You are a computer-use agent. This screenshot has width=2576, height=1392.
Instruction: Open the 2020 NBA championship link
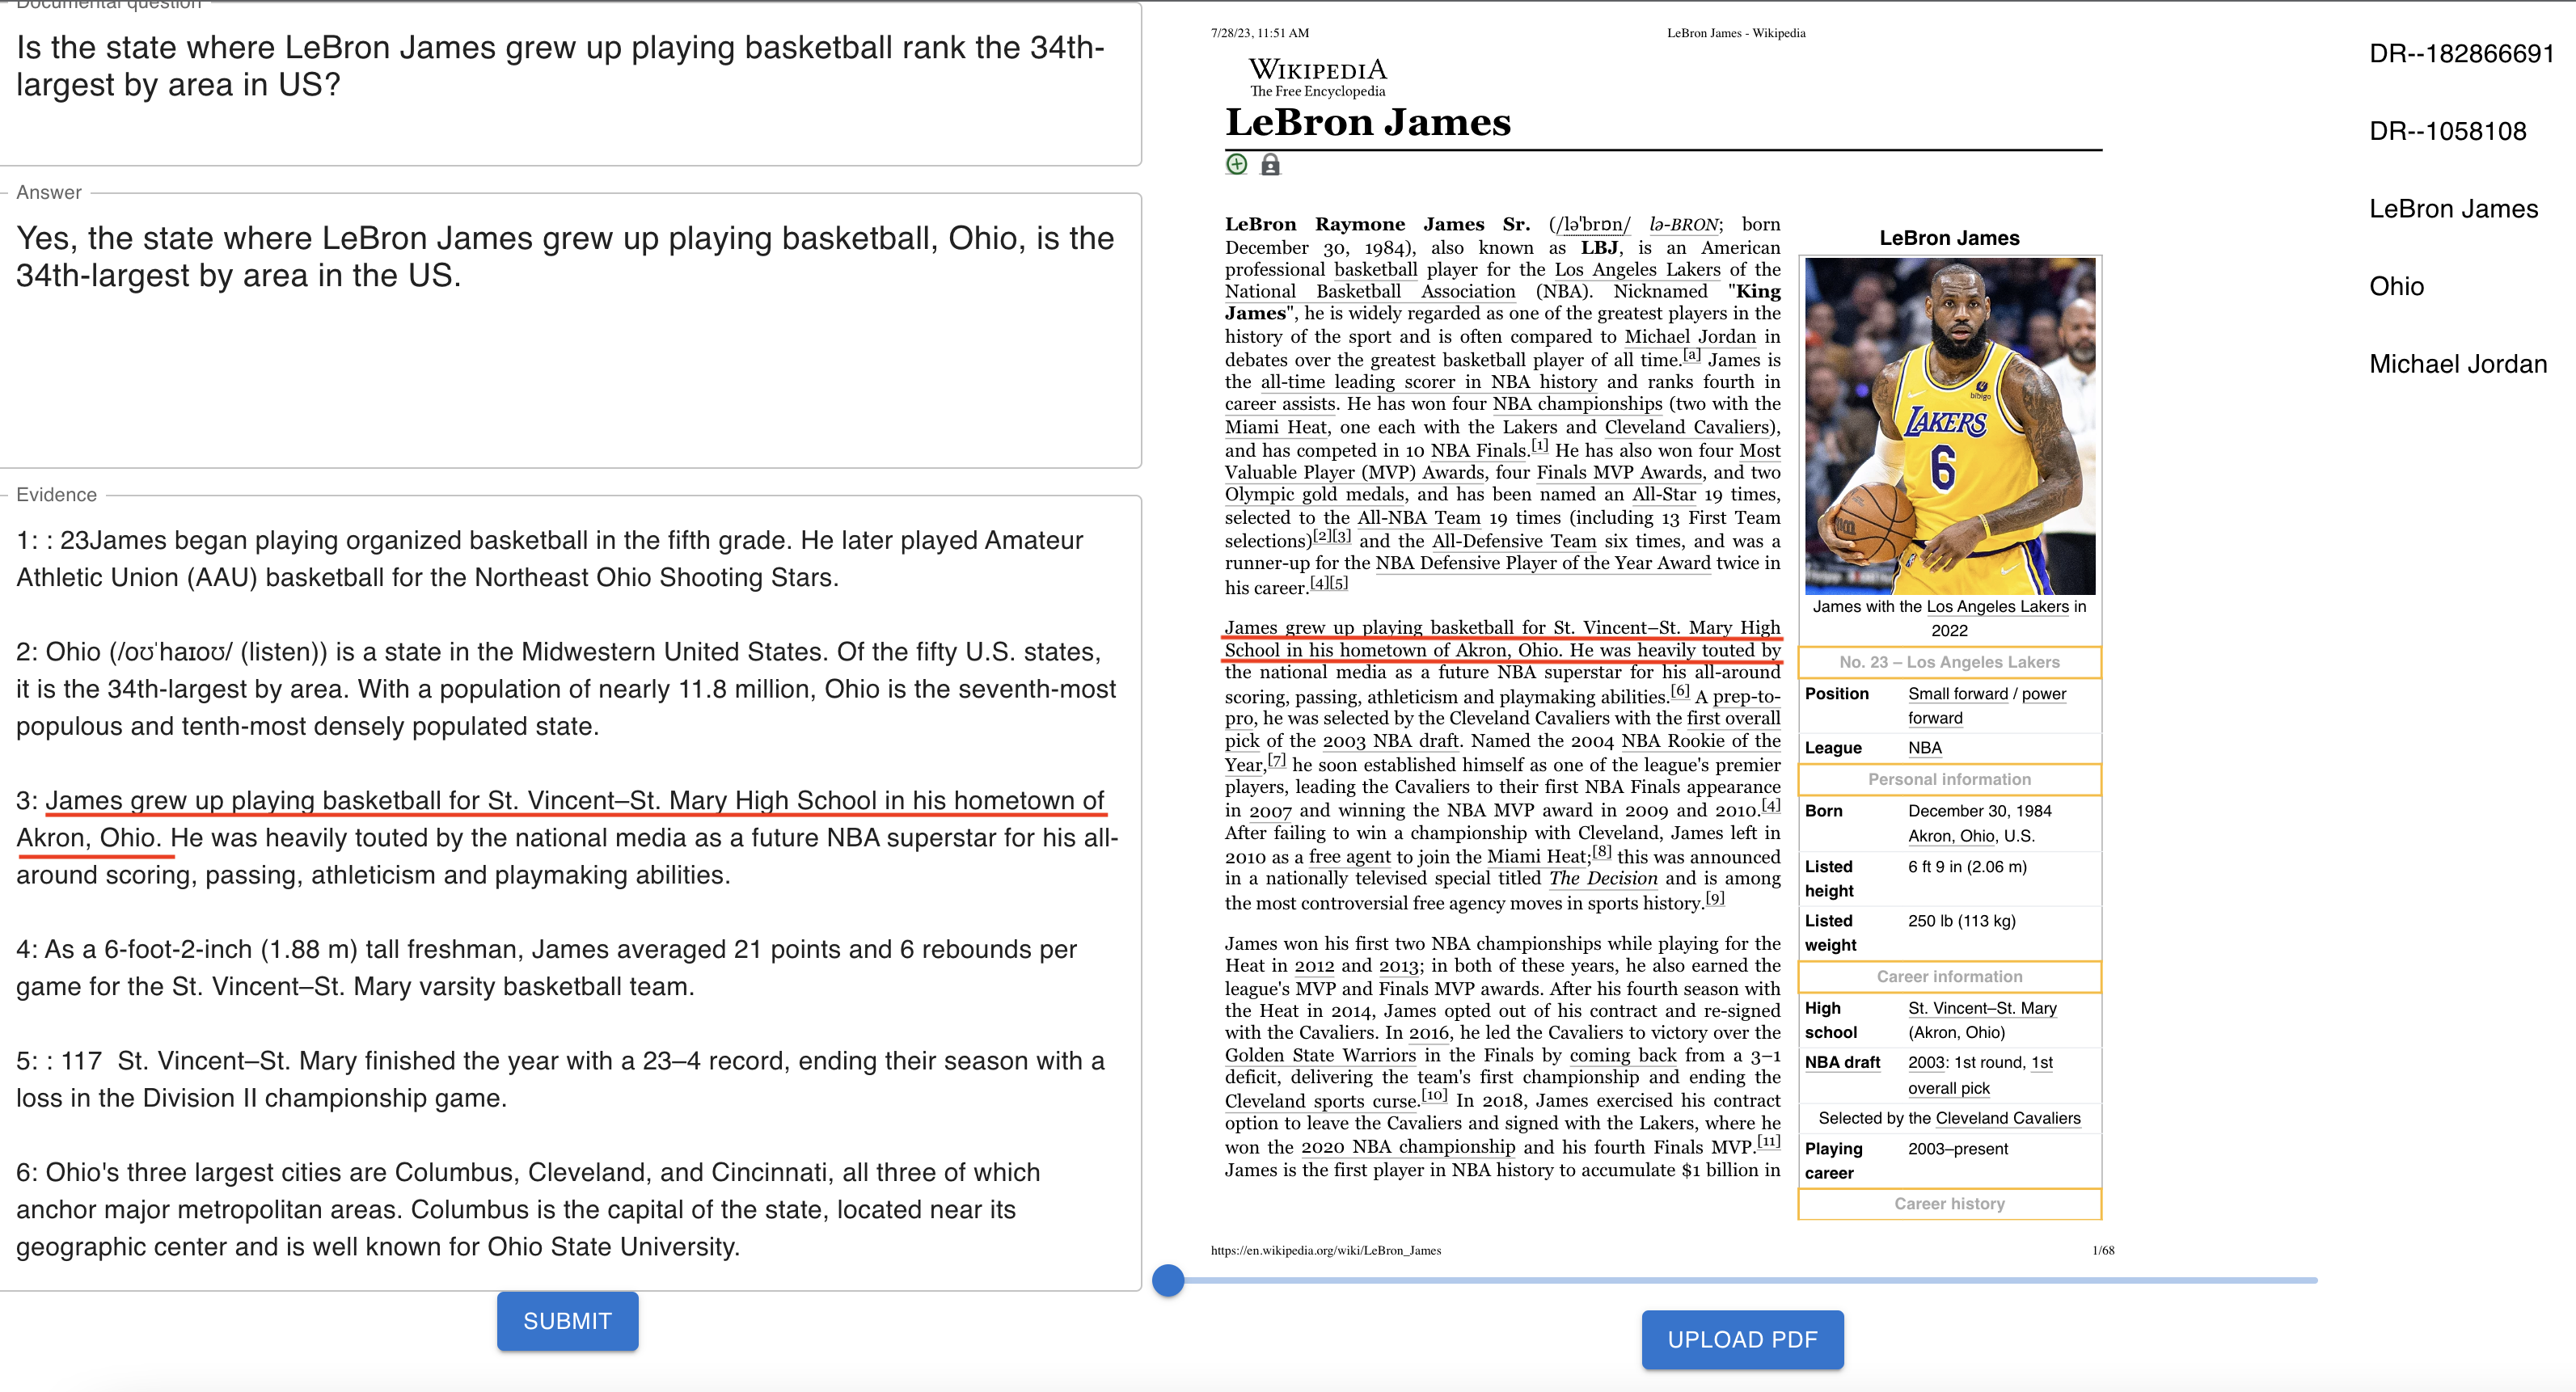click(x=1407, y=1147)
